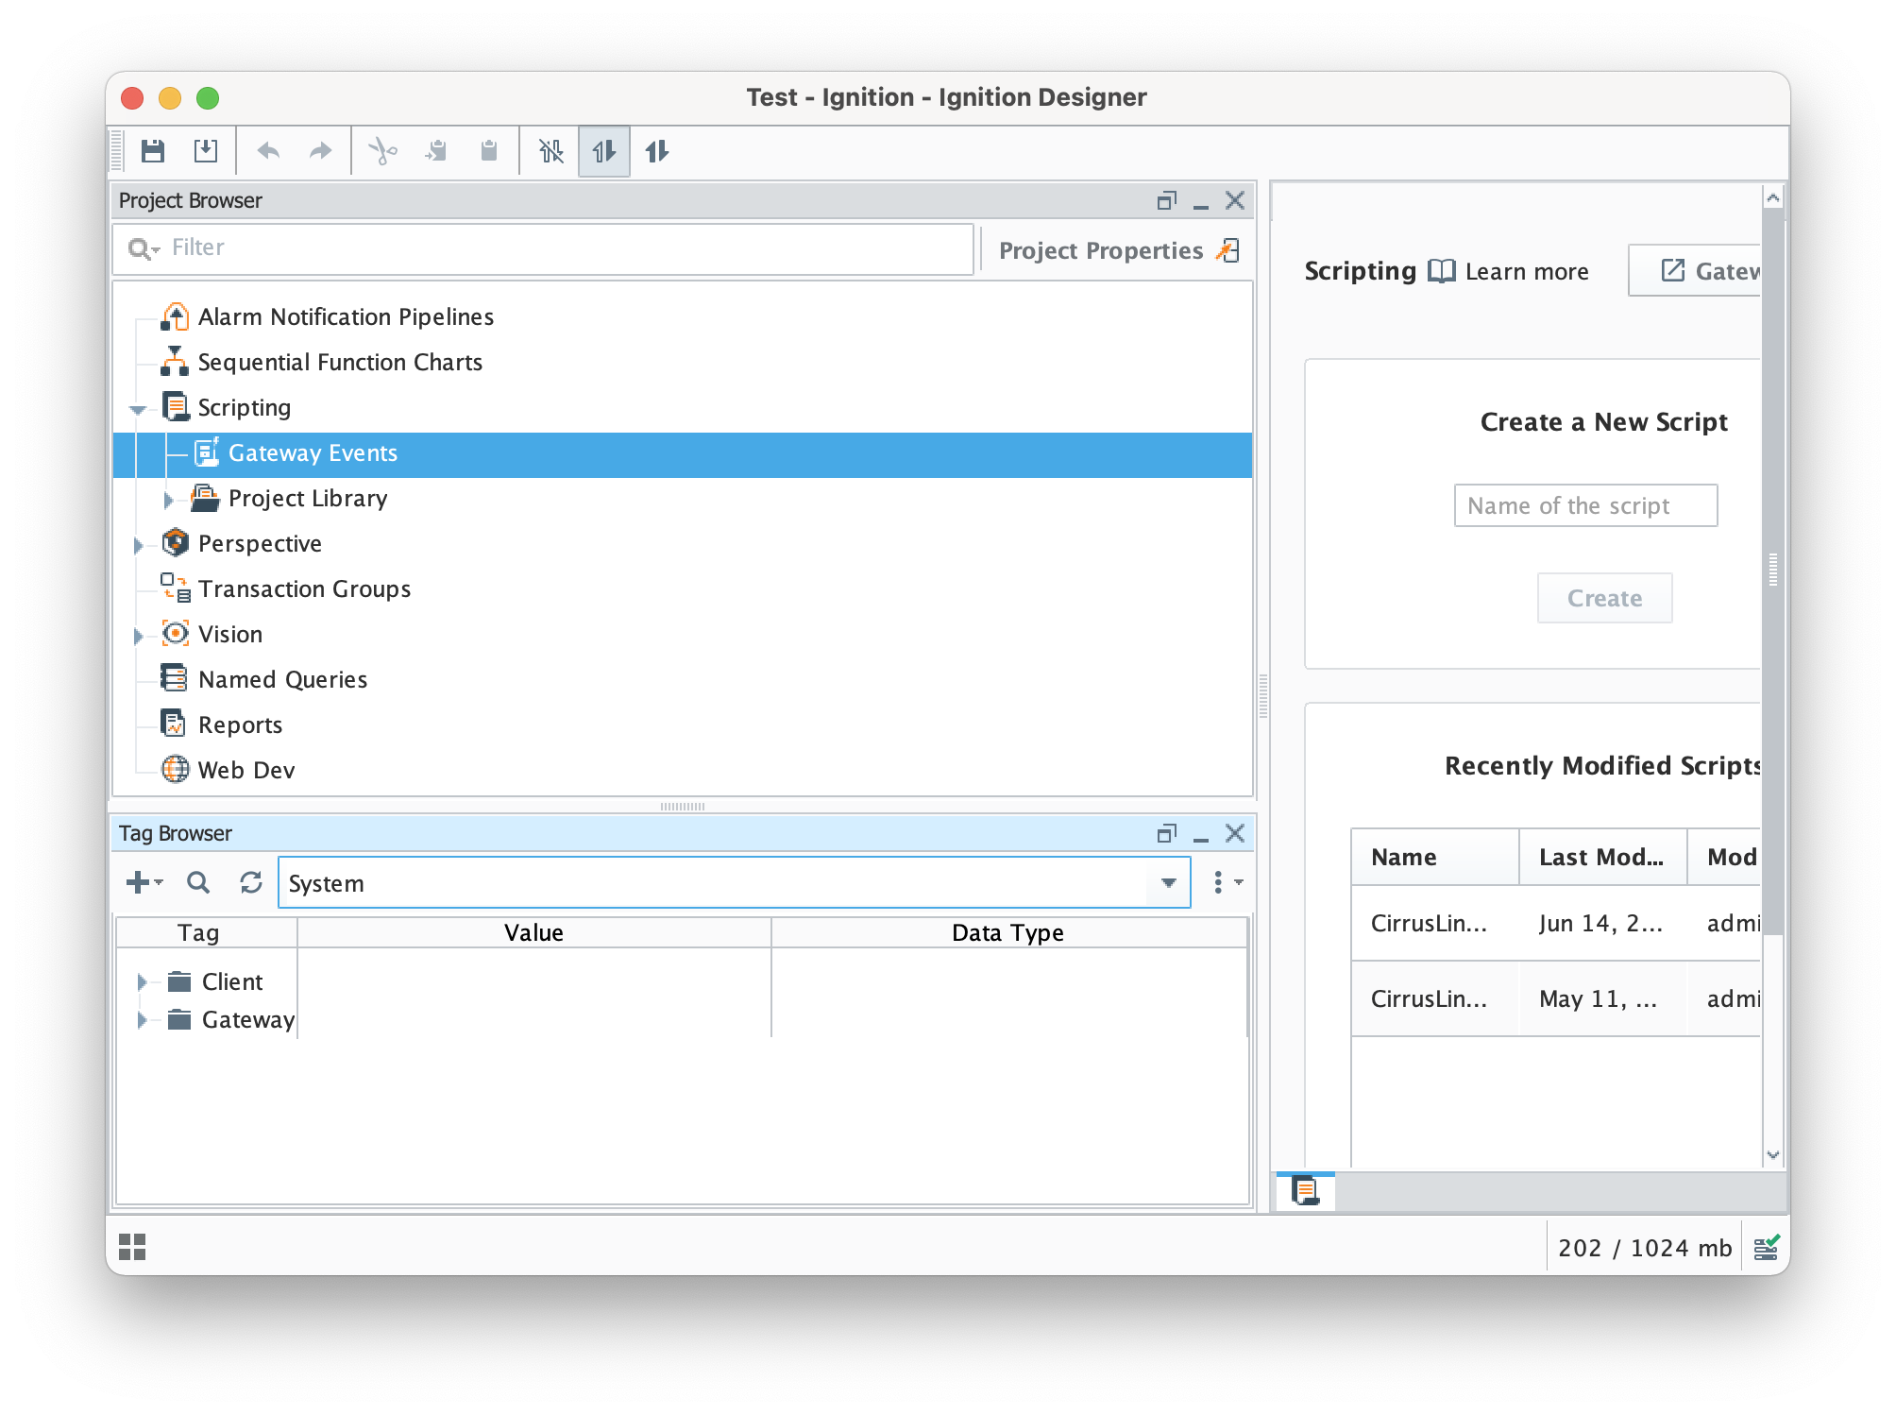
Task: Click the Alarm Notification Pipelines icon
Action: tap(175, 316)
